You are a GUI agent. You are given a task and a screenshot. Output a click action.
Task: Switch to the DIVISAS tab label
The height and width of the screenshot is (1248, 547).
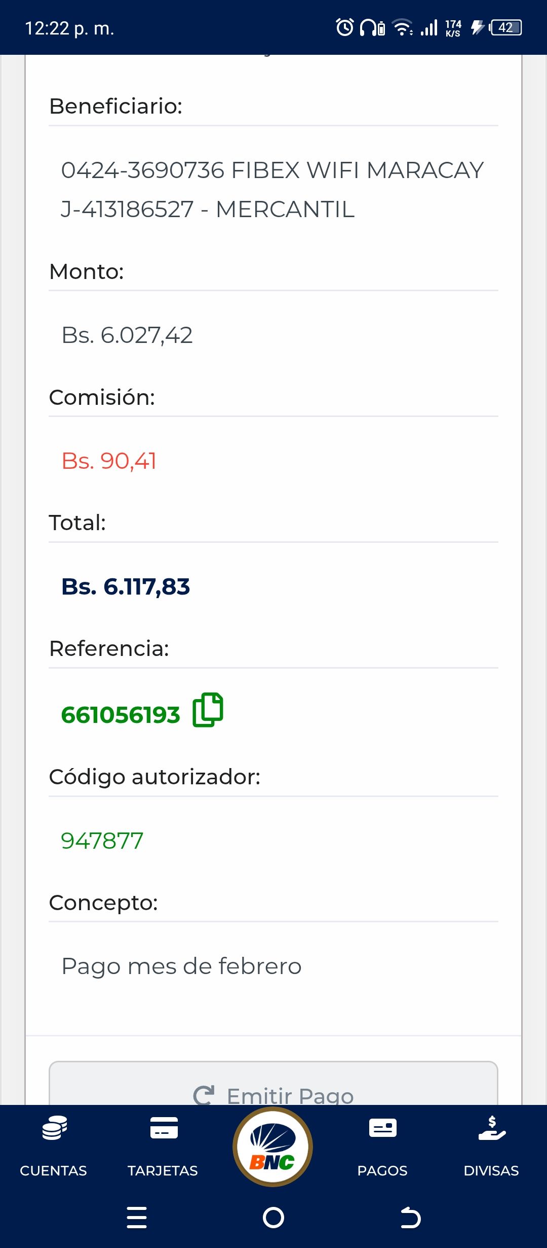(x=491, y=1170)
